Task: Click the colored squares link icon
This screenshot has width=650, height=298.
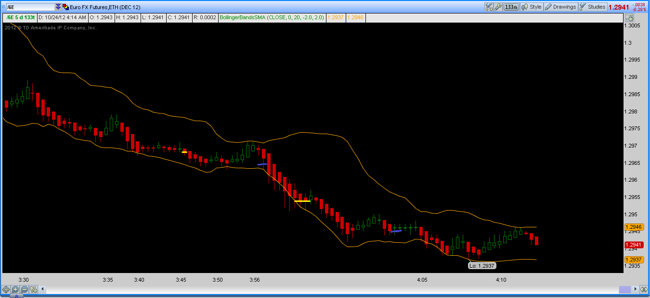Action: [x=66, y=7]
